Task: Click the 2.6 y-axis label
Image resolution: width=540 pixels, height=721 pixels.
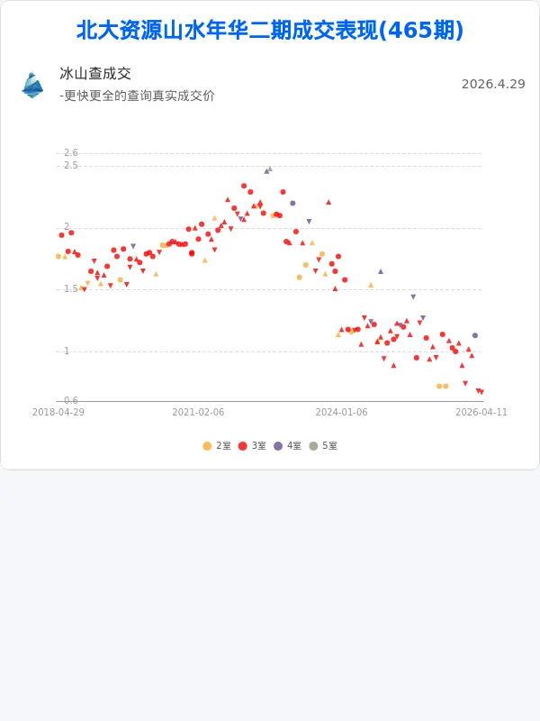Action: click(71, 152)
